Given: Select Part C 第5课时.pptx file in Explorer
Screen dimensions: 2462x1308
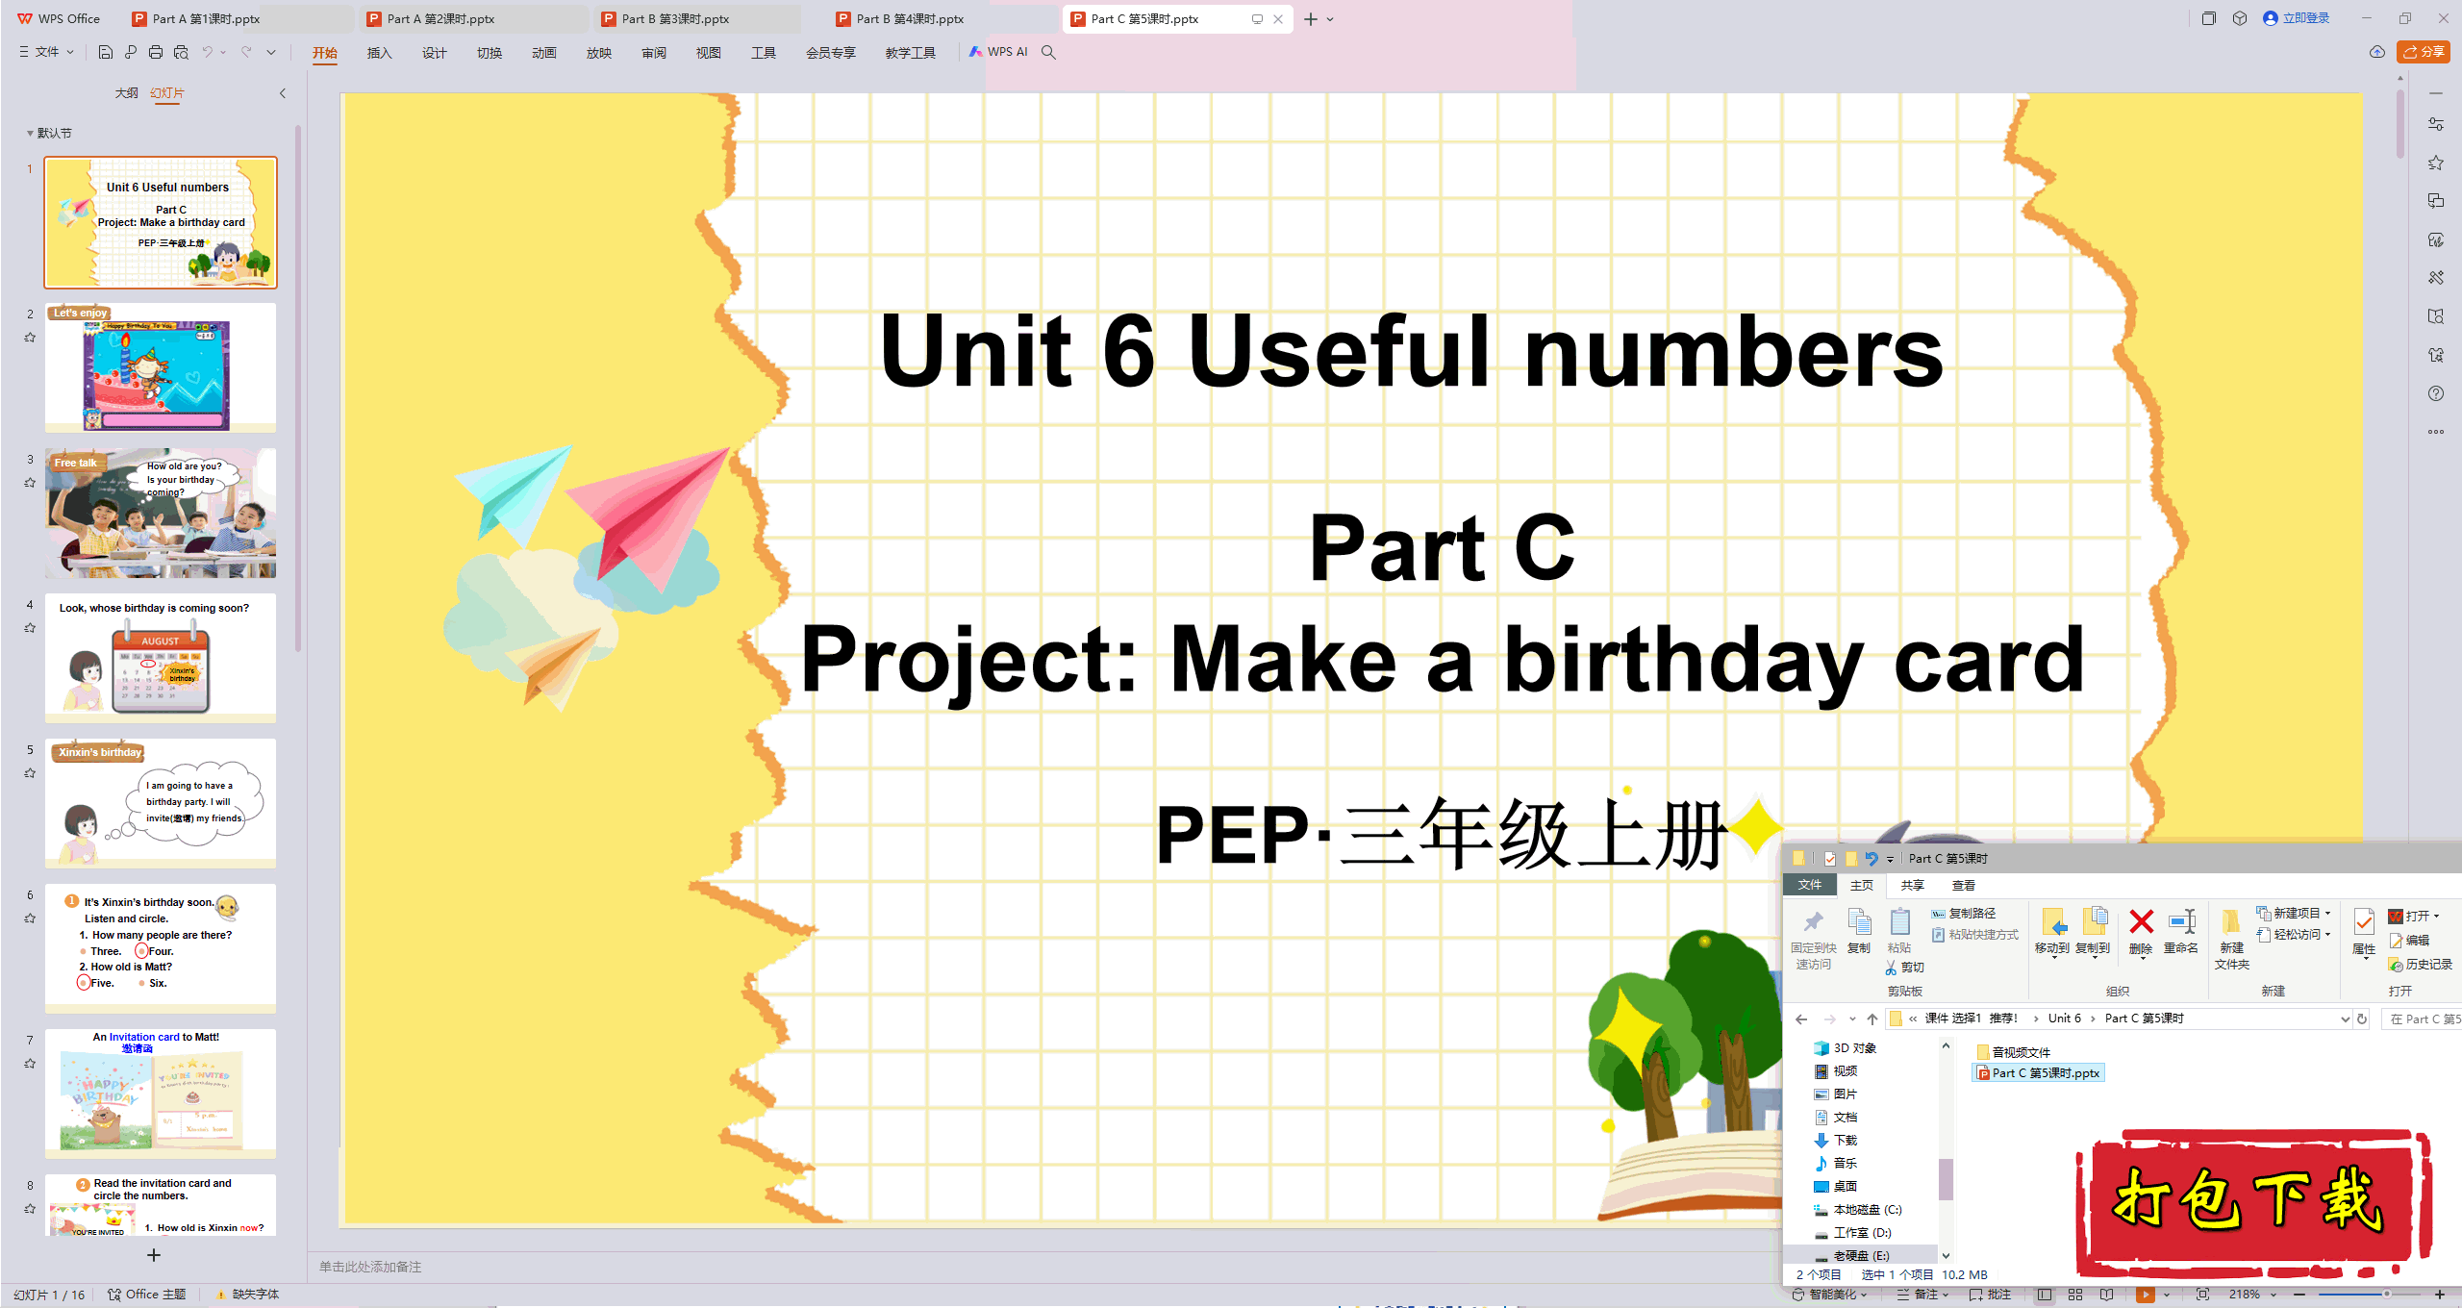Looking at the screenshot, I should [2037, 1072].
